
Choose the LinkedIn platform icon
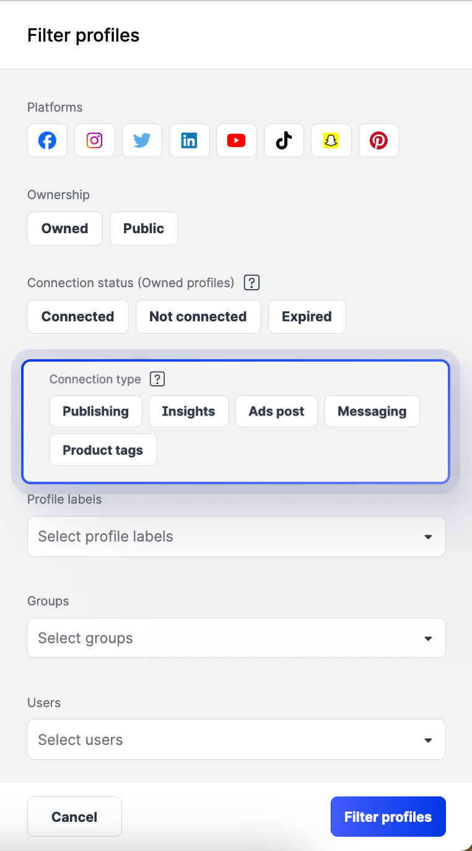click(189, 141)
